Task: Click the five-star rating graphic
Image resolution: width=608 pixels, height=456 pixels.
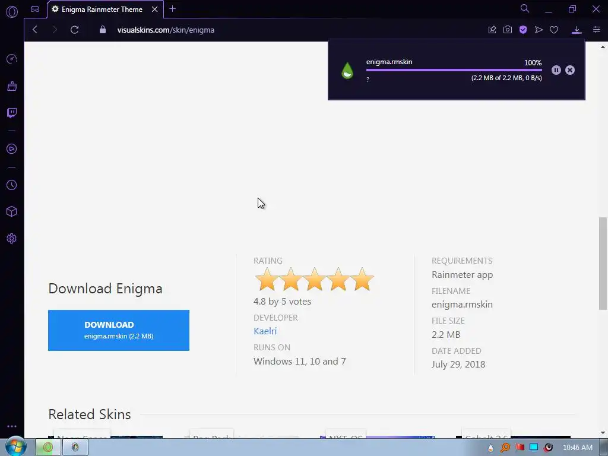Action: (x=315, y=279)
